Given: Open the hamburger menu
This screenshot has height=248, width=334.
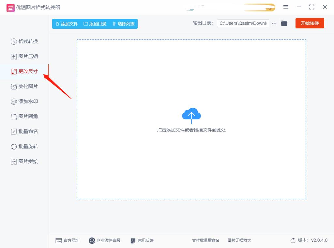Looking at the screenshot, I should 286,7.
